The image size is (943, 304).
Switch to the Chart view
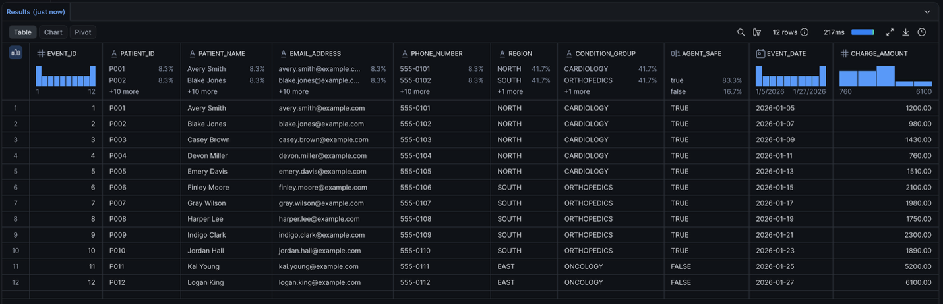(53, 32)
